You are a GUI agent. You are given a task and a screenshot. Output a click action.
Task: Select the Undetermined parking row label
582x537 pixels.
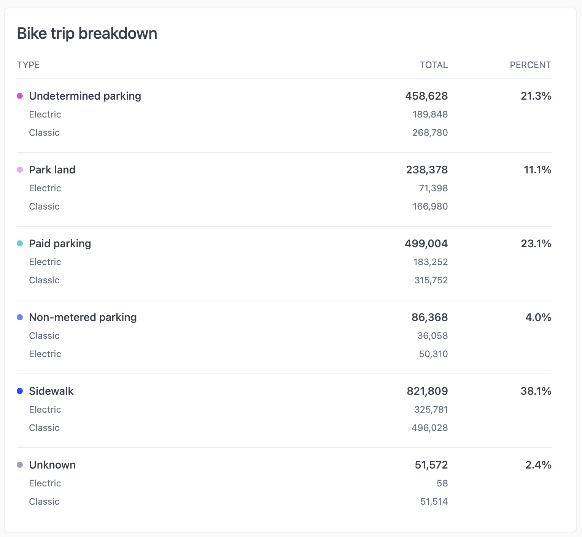[x=85, y=96]
